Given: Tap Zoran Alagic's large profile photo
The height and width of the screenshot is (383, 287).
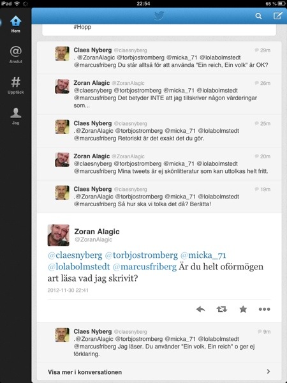Looking at the screenshot, I should [58, 235].
